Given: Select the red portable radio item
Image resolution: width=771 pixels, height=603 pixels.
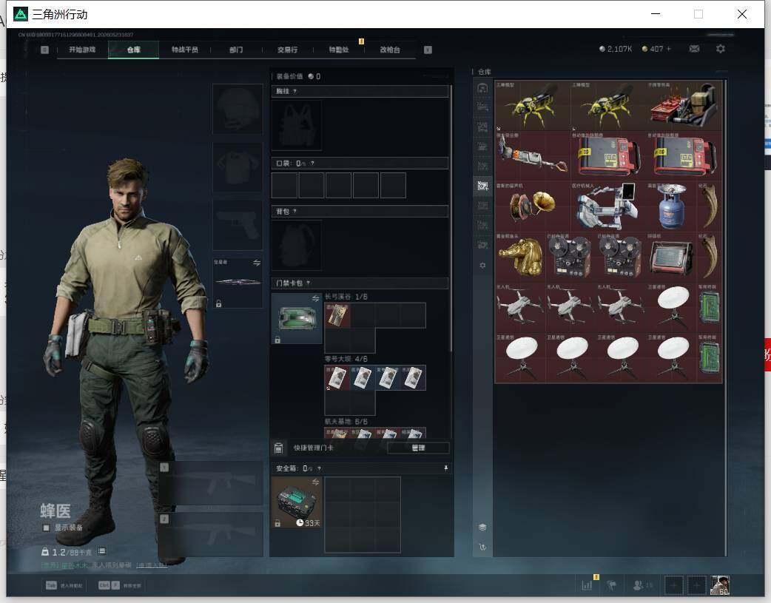Looking at the screenshot, I should [x=672, y=257].
